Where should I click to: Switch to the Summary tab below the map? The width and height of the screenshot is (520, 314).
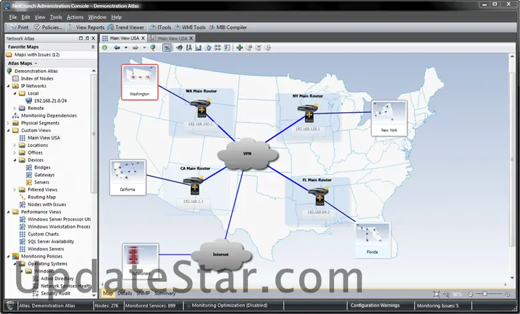point(165,293)
